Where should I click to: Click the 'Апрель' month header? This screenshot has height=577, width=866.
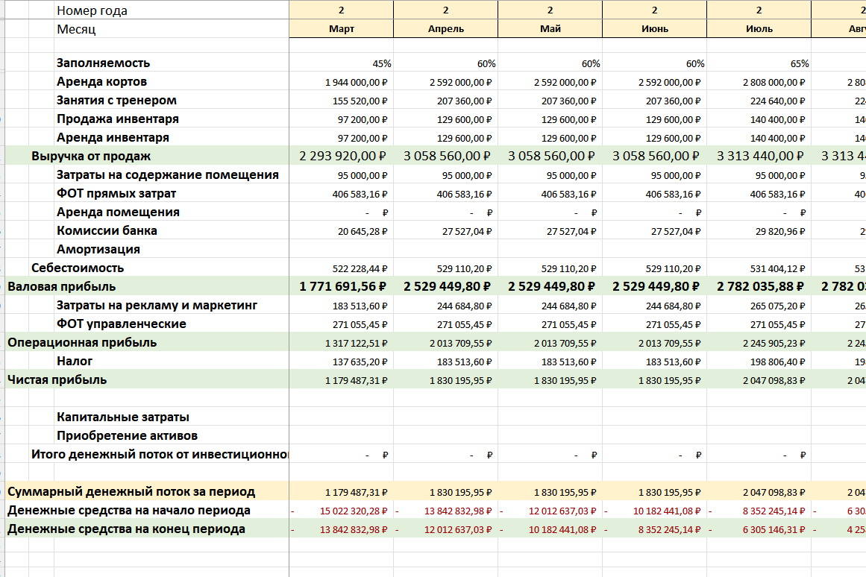click(x=446, y=29)
